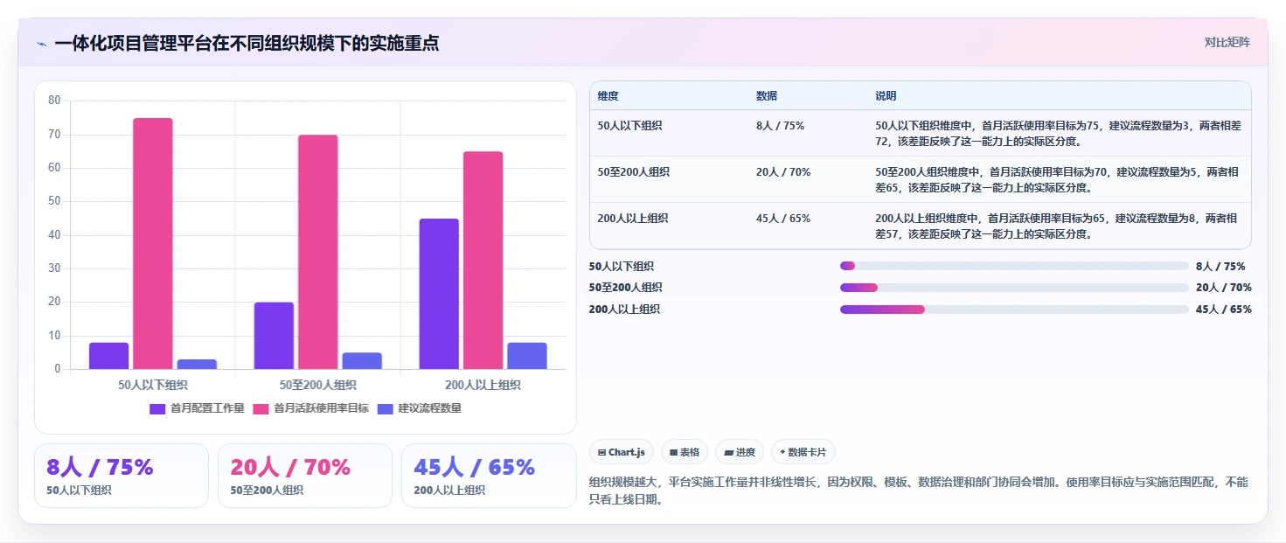
Task: Click the 建议流程数量 legend text
Action: (429, 408)
